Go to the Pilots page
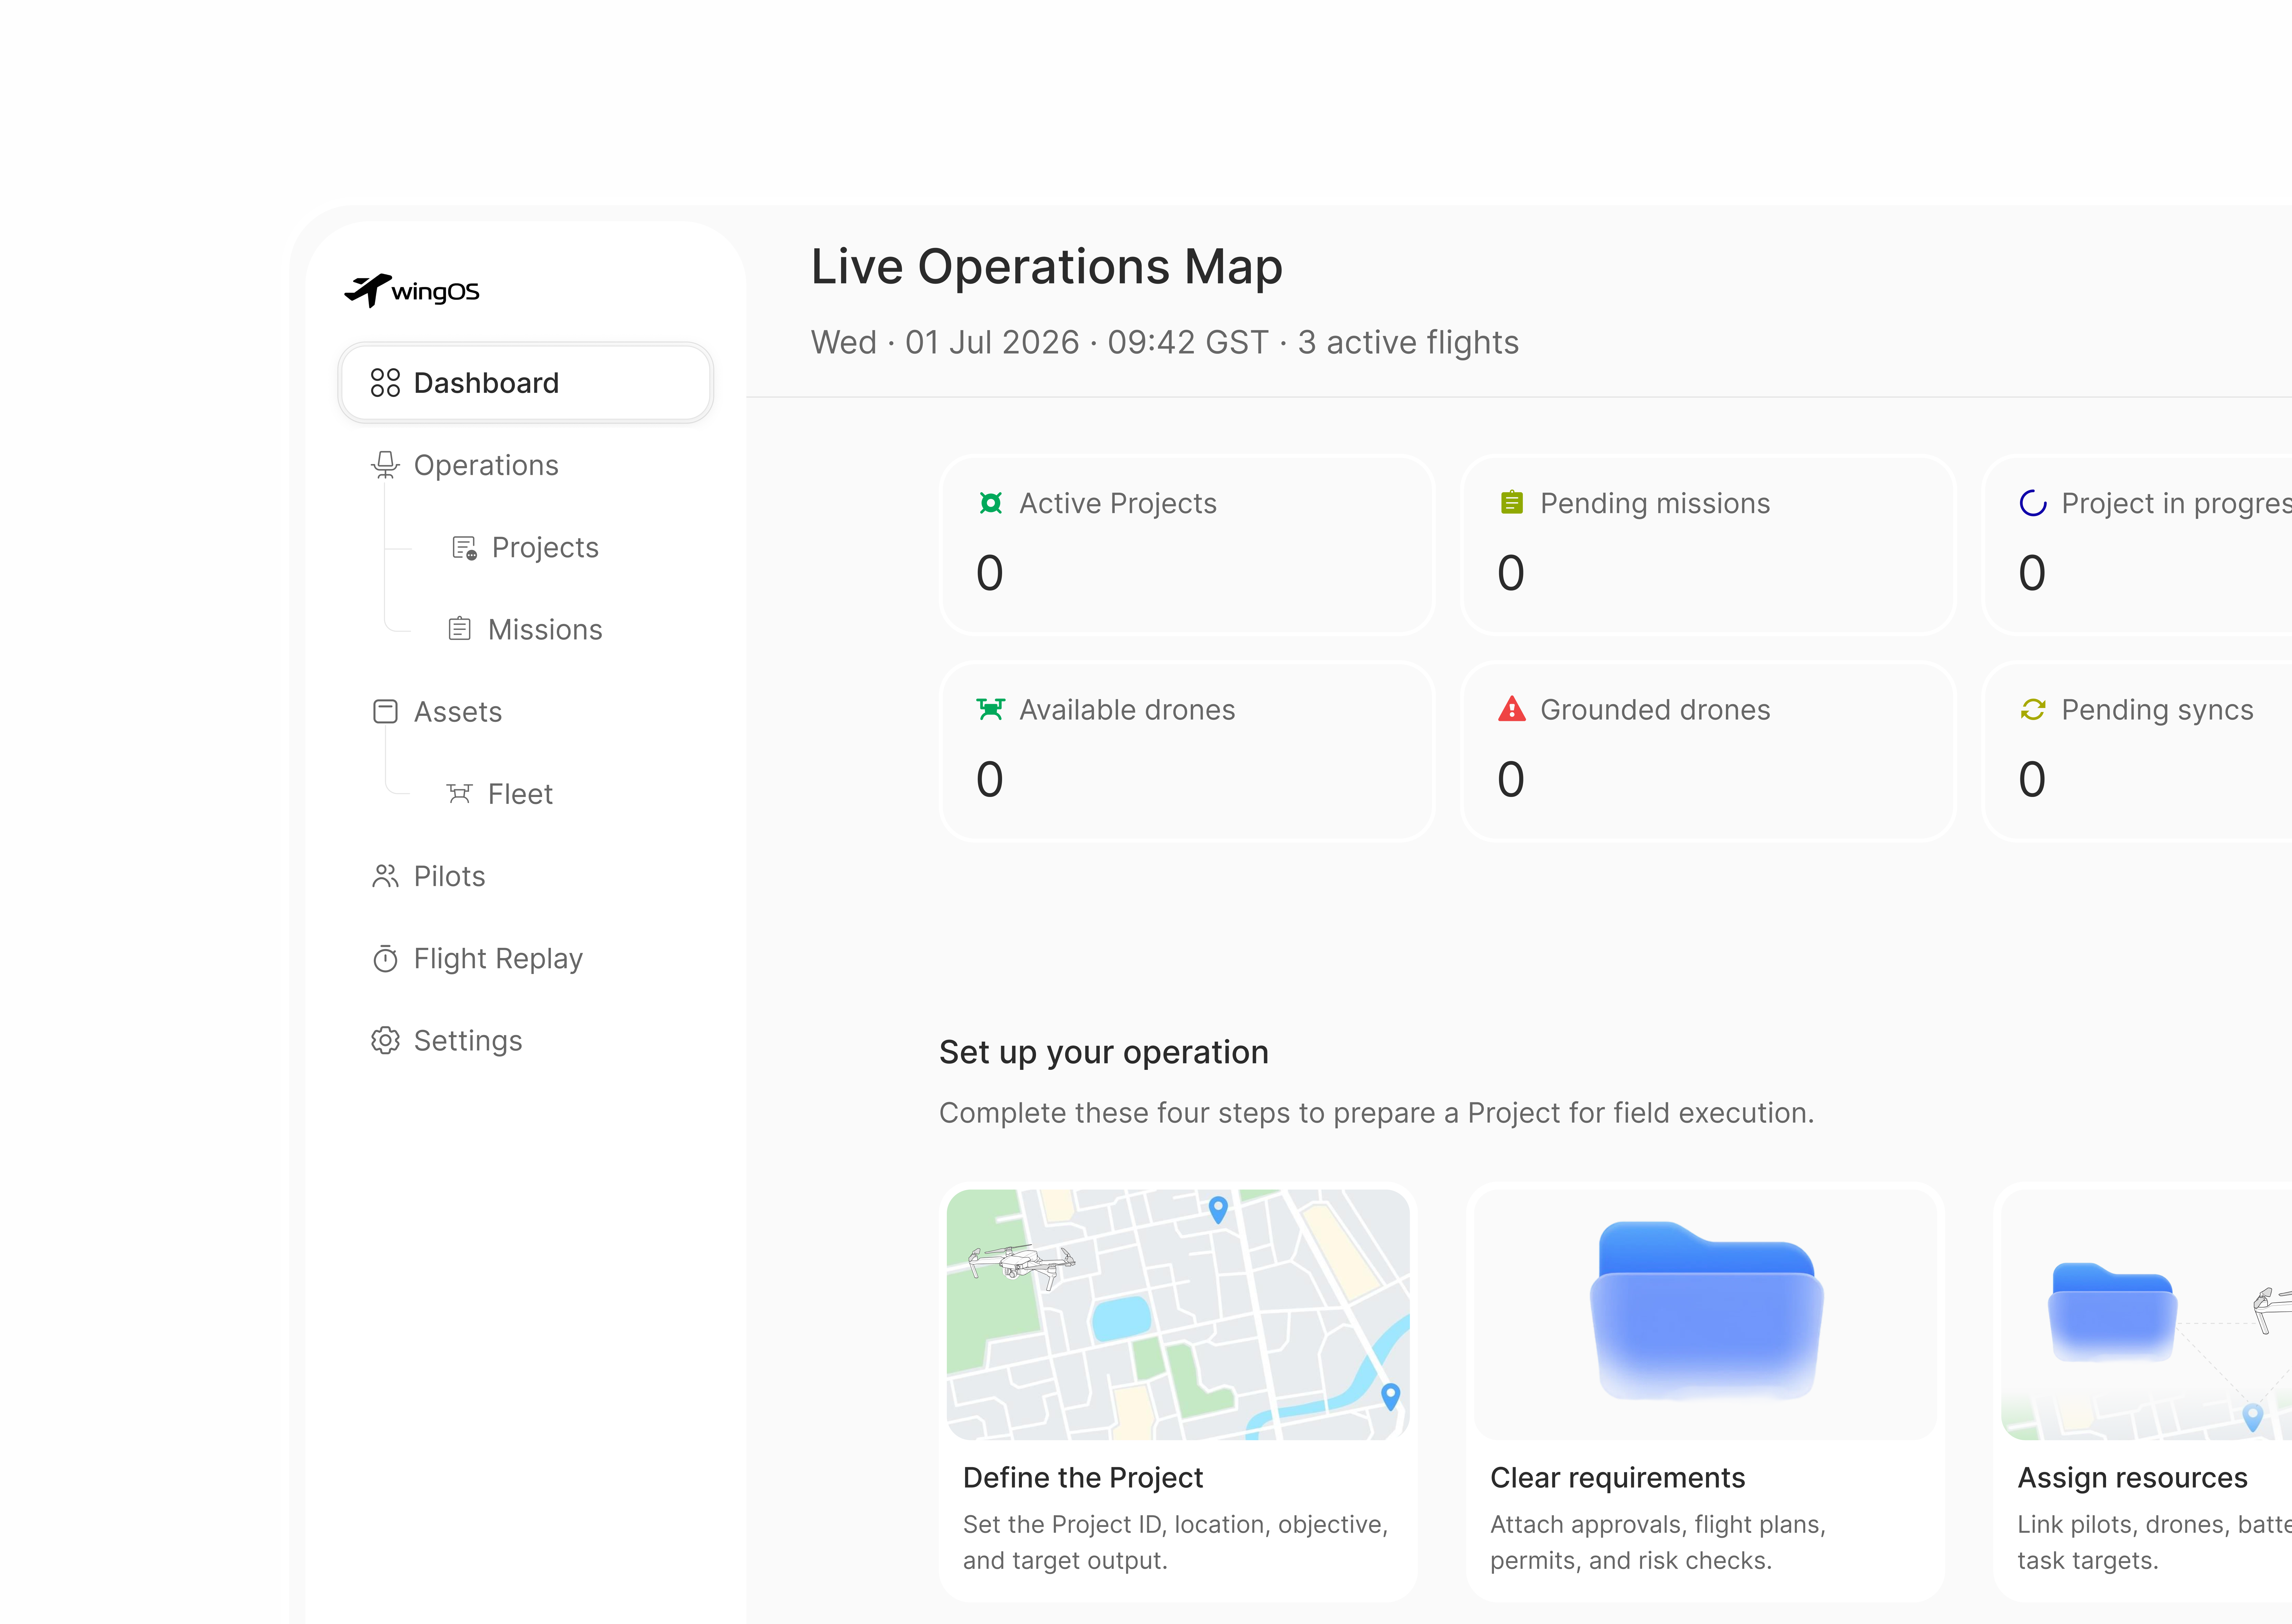Image resolution: width=2292 pixels, height=1624 pixels. (x=526, y=876)
